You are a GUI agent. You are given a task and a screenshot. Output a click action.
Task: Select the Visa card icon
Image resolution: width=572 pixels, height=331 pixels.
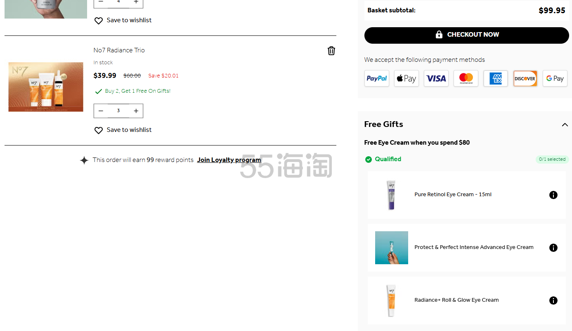436,78
